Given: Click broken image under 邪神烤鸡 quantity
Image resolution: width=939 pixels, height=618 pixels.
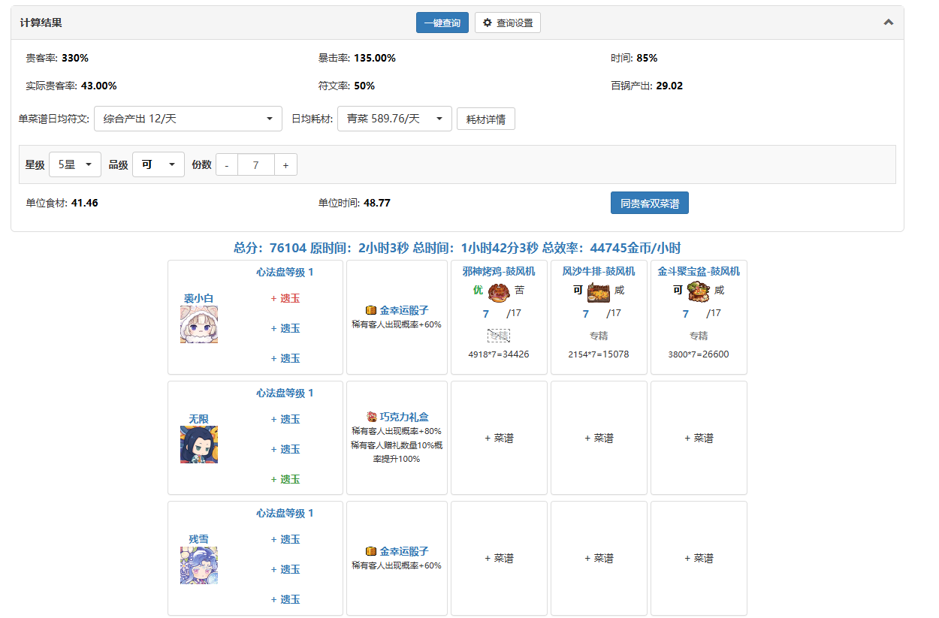Looking at the screenshot, I should [x=499, y=336].
